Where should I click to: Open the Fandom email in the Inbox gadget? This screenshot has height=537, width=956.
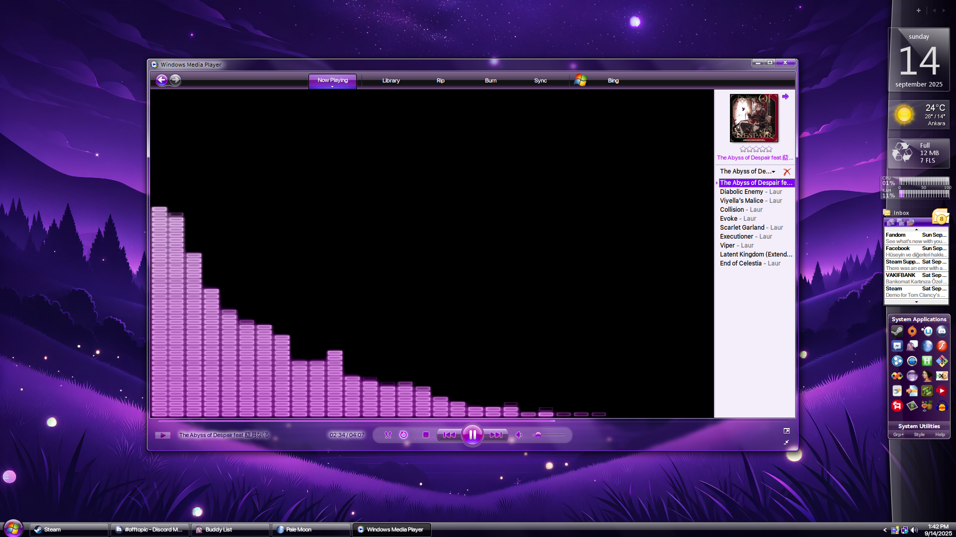point(916,238)
